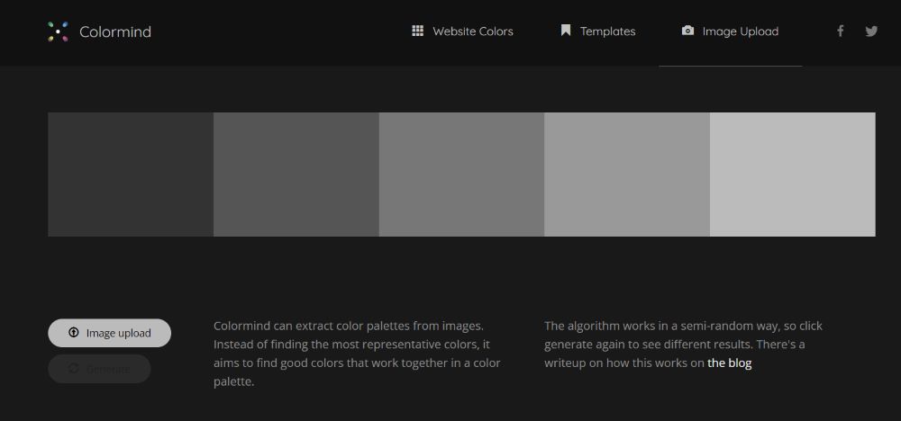Go to the Templates page
The image size is (901, 421).
tap(607, 31)
